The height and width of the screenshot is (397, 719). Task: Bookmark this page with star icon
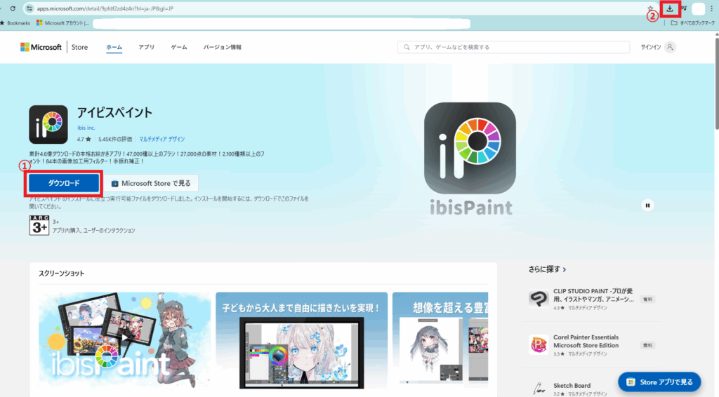[650, 8]
